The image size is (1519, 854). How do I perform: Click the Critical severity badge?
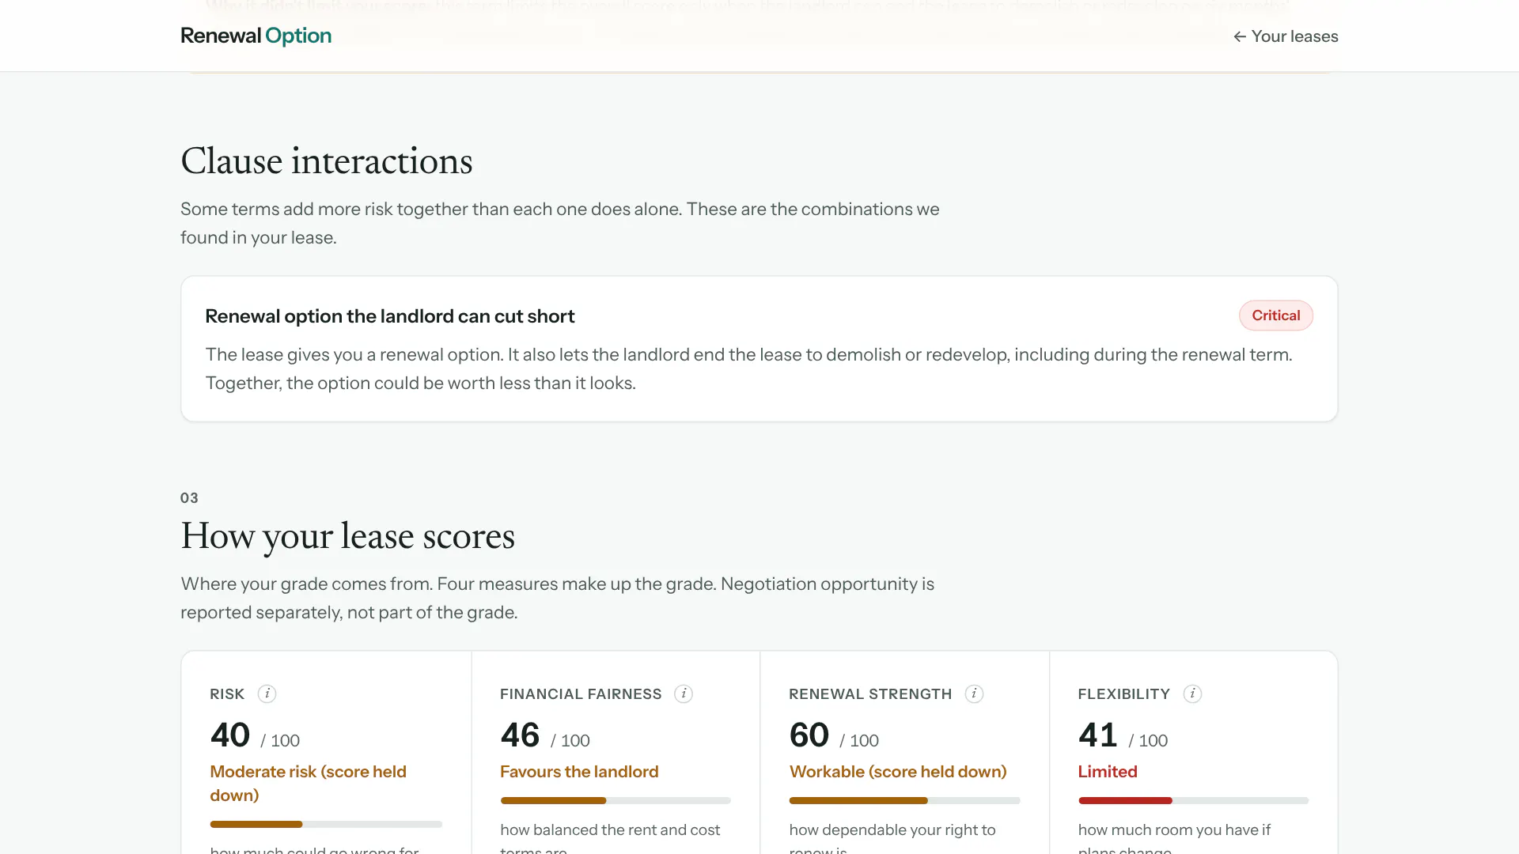pyautogui.click(x=1275, y=316)
